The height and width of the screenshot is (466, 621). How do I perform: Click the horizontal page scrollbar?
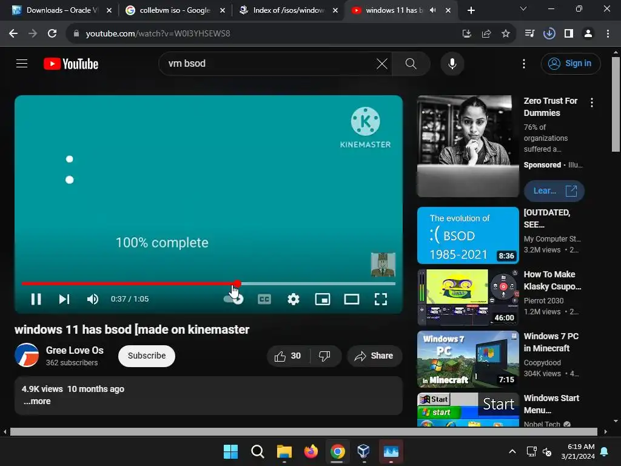(x=303, y=431)
